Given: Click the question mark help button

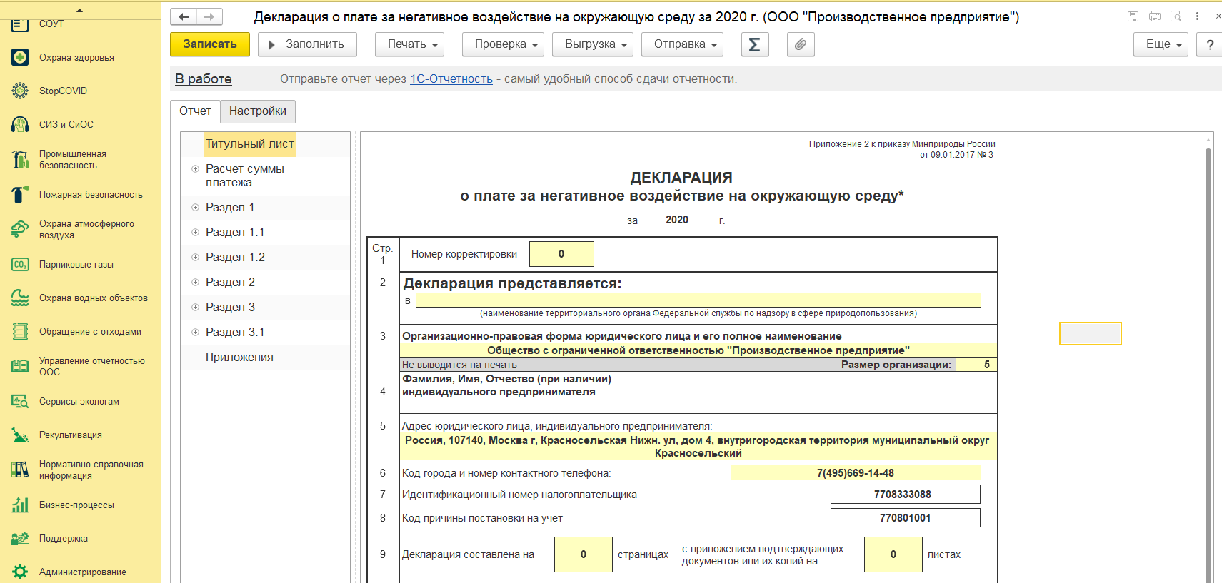Looking at the screenshot, I should coord(1209,44).
